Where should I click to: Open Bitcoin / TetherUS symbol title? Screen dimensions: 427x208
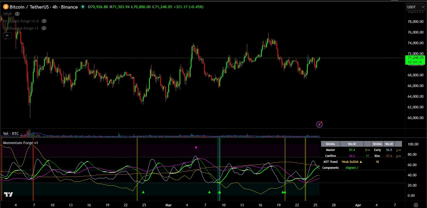44,7
